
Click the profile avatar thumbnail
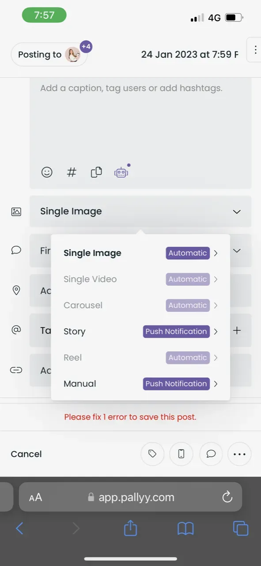tap(72, 55)
